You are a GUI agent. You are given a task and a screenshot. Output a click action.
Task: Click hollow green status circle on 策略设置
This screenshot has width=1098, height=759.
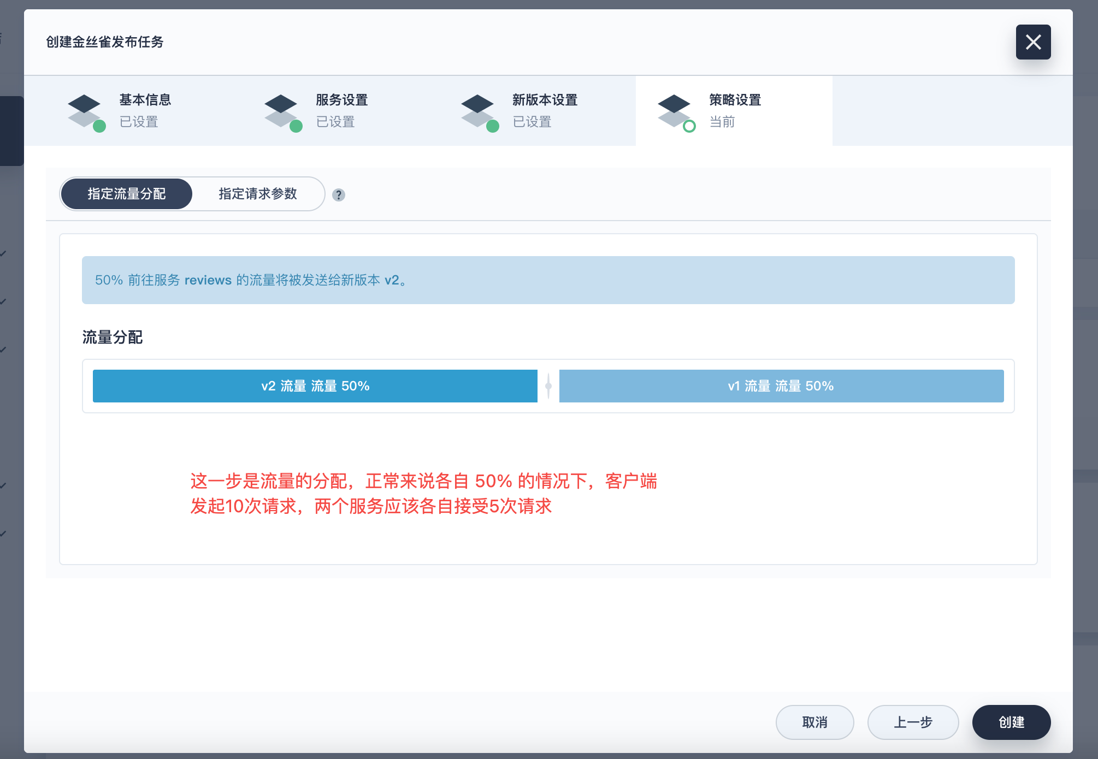click(689, 127)
